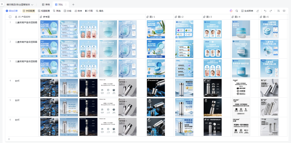This screenshot has height=143, width=291.
Task: Open row 1 图1-1 image thumbnail
Action: tap(156, 29)
